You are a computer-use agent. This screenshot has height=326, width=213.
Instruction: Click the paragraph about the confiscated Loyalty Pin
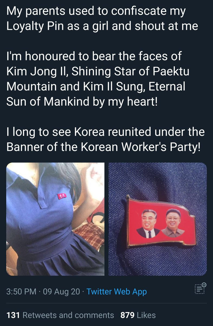(x=102, y=18)
